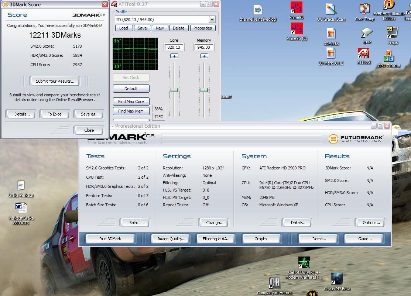Click Run 3DMark button
This screenshot has width=411, height=296.
pyautogui.click(x=110, y=239)
